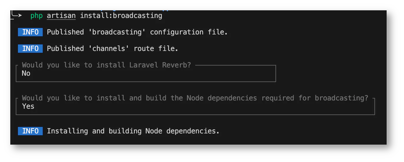Viewport: 404px width, 162px height.
Task: Click the first INFO badge about broadcasting configuration
Action: click(x=30, y=32)
